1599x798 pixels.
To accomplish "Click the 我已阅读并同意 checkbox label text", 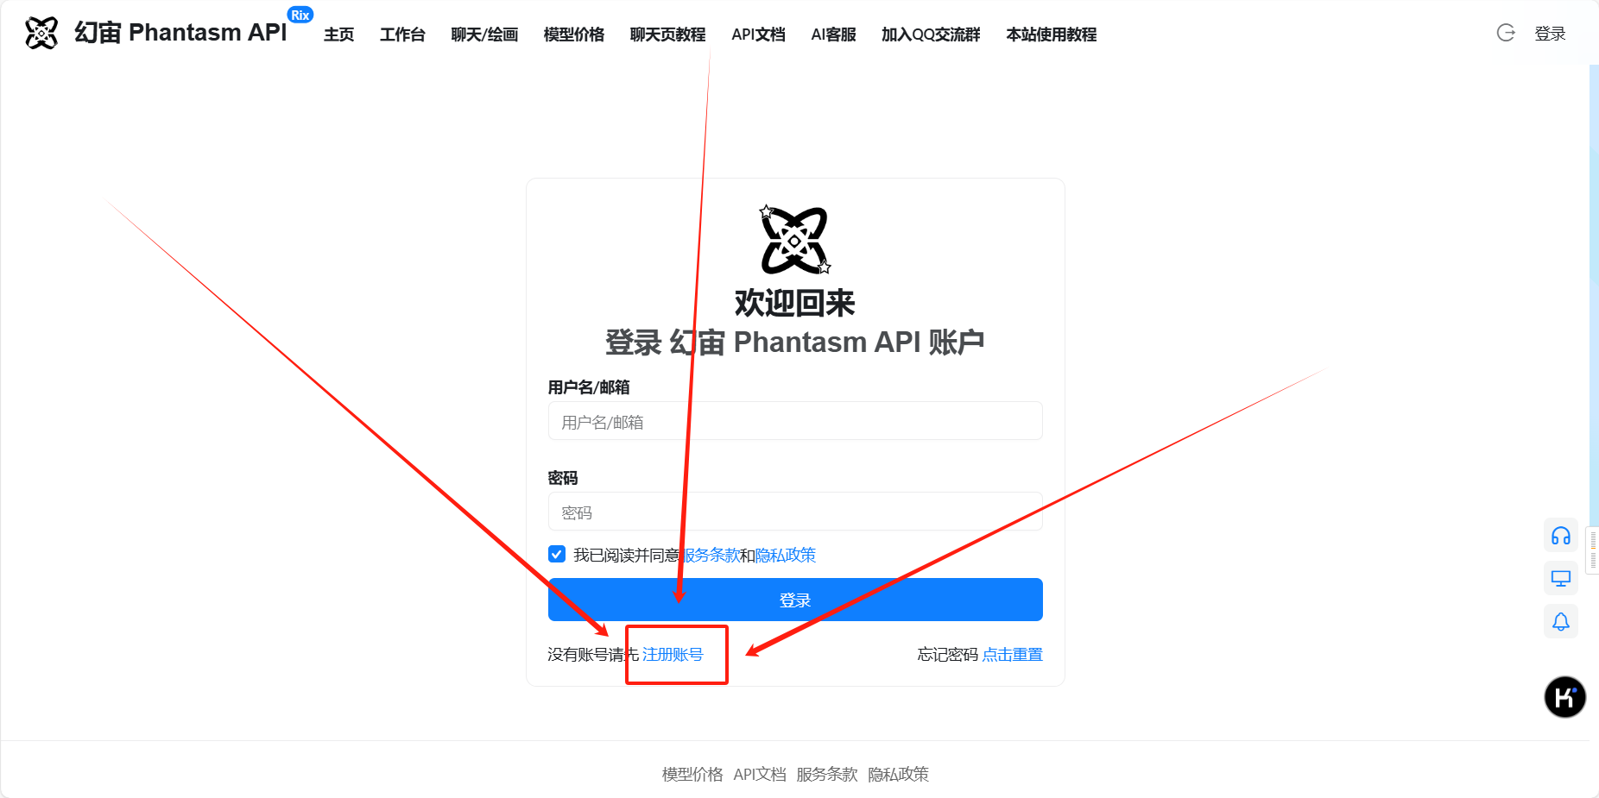I will pyautogui.click(x=627, y=555).
